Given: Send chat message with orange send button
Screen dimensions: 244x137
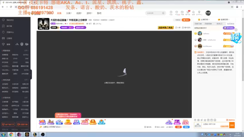Looking at the screenshot, I should 232,125.
